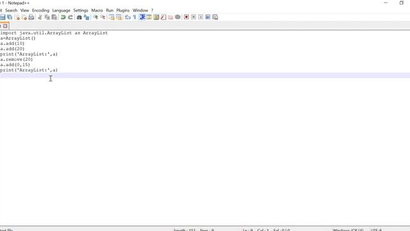Image resolution: width=410 pixels, height=231 pixels.
Task: Play back the recorded macro
Action: pos(201,17)
